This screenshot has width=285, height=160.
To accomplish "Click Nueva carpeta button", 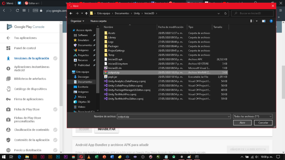I will [x=99, y=21].
